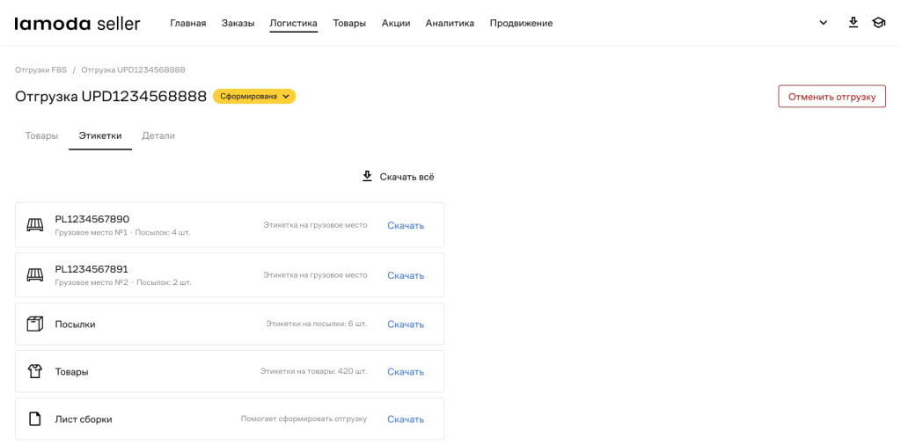Open the downloads icon in the header

point(853,23)
